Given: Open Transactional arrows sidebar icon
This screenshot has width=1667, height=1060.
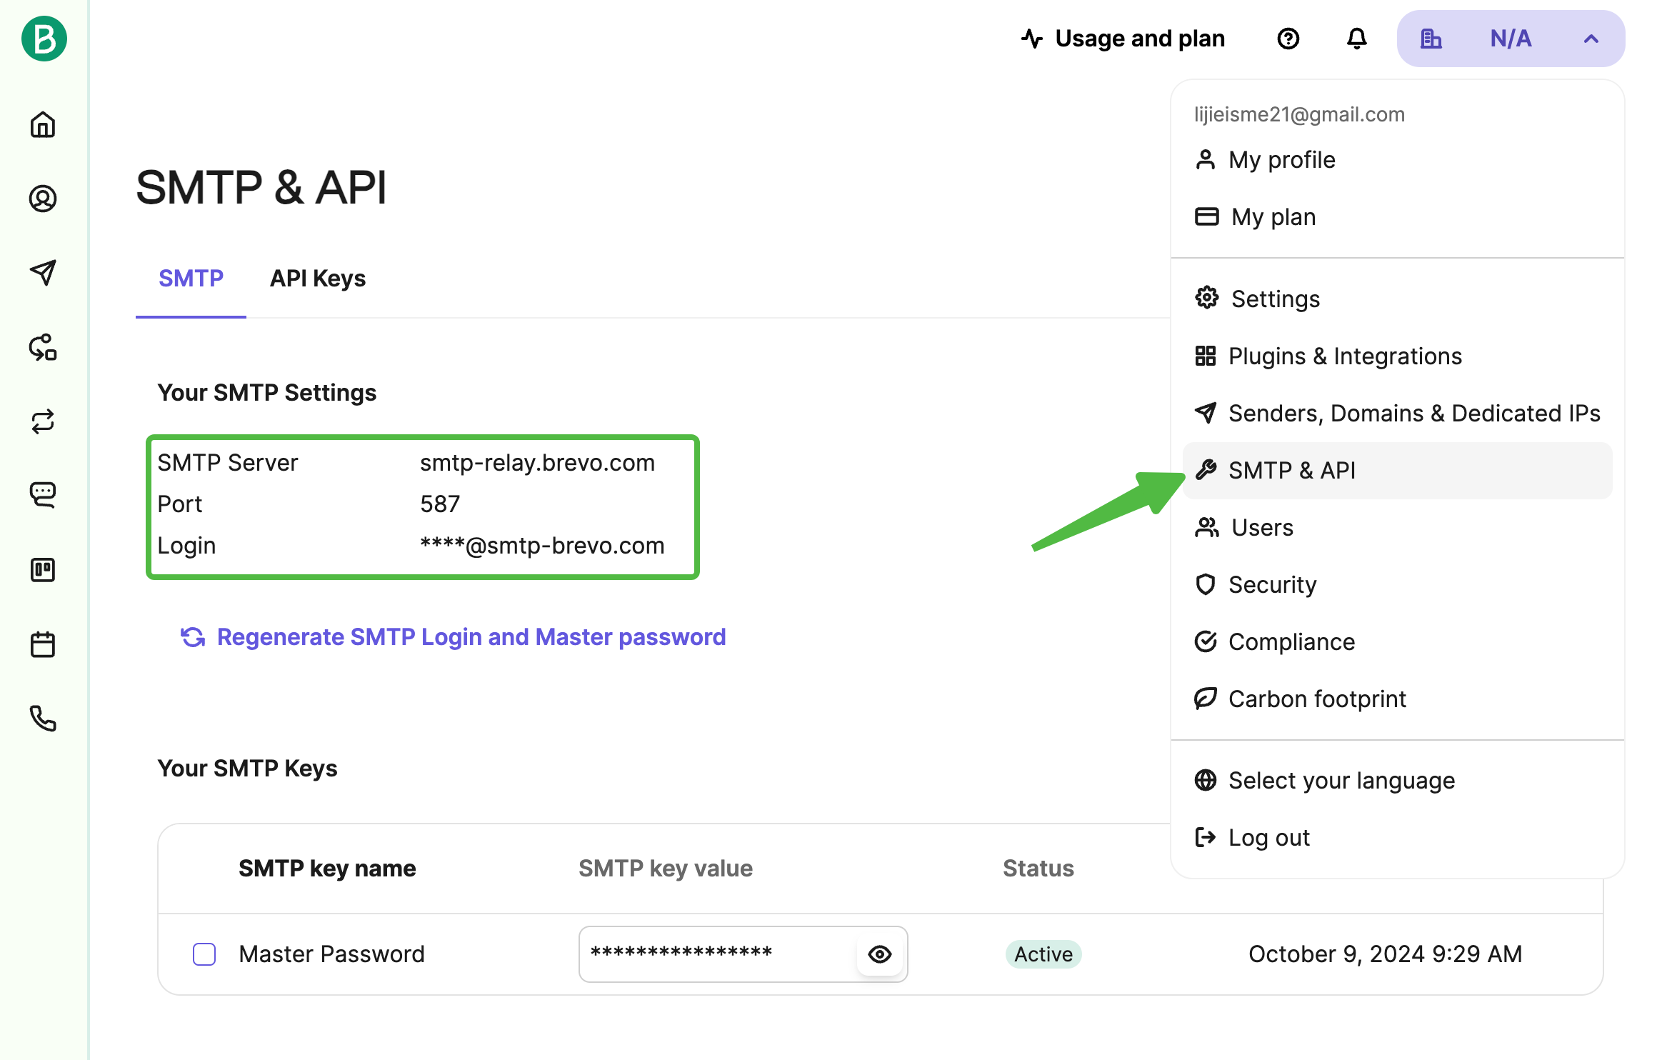Looking at the screenshot, I should (x=43, y=421).
